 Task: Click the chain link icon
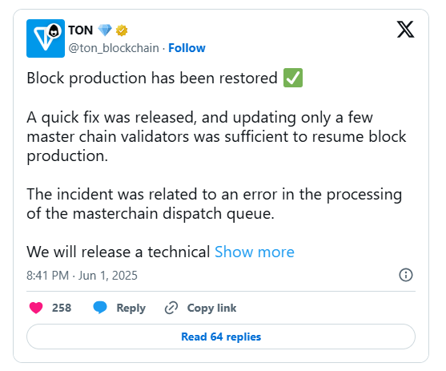click(x=171, y=308)
